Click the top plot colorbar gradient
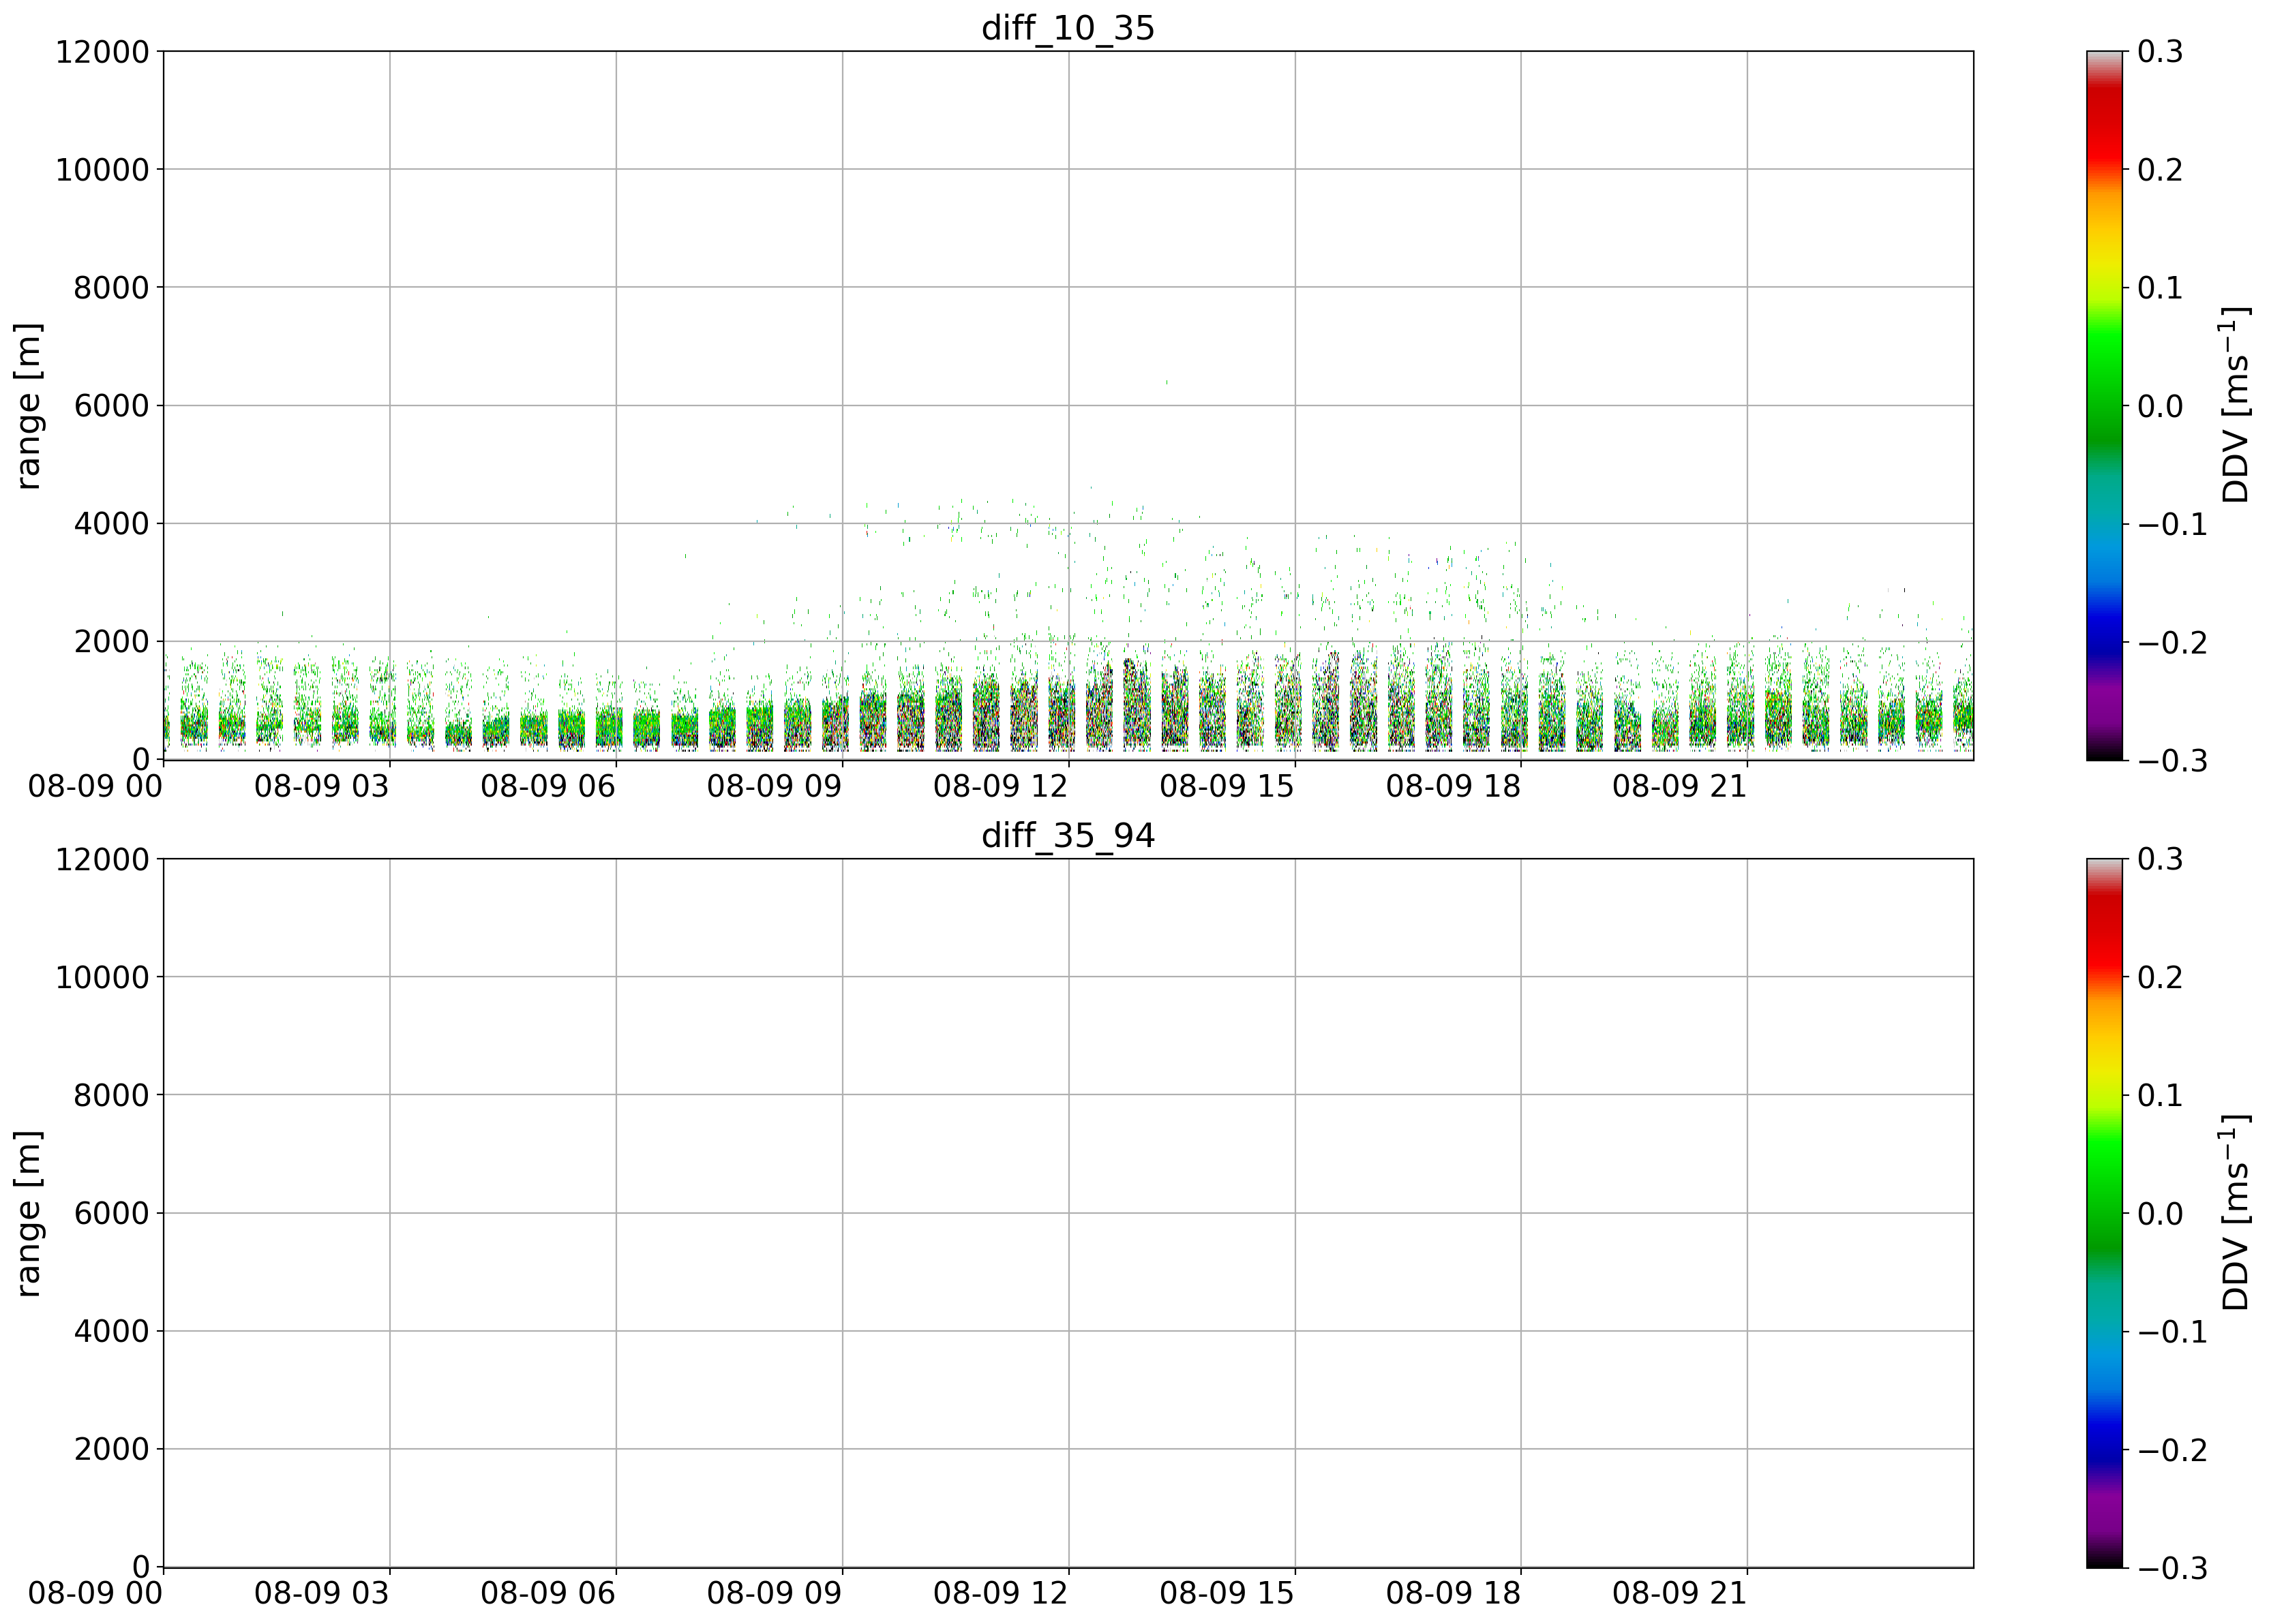Image resolution: width=2269 pixels, height=1624 pixels. (x=2104, y=405)
